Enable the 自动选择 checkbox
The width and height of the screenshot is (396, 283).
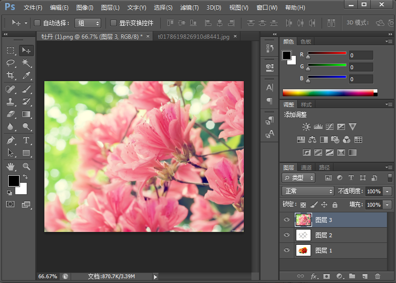tap(37, 23)
